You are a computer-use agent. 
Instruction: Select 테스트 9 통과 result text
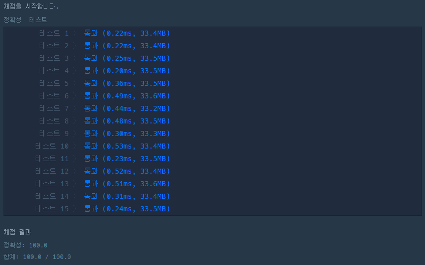pyautogui.click(x=127, y=134)
